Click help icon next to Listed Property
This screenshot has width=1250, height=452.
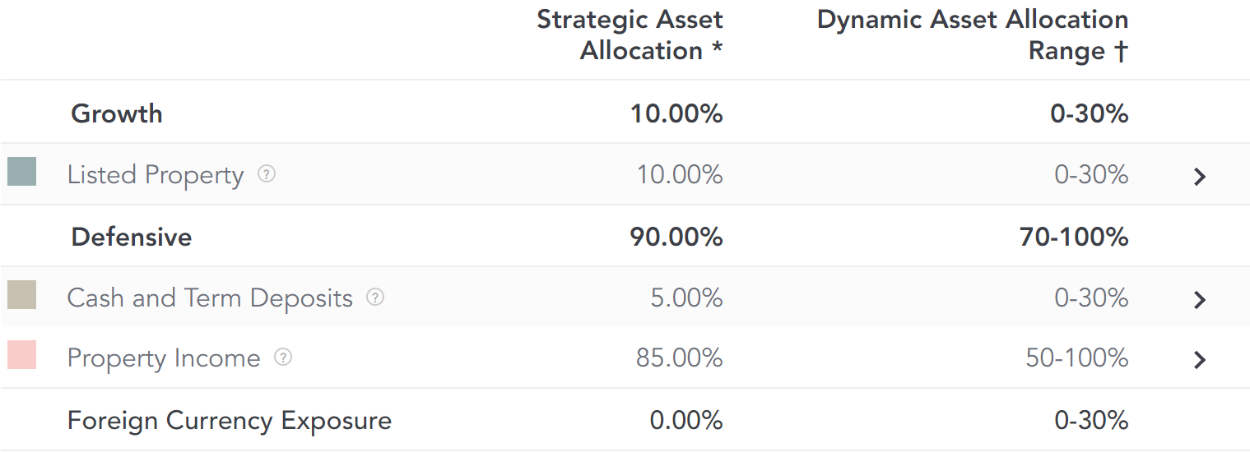point(267,174)
